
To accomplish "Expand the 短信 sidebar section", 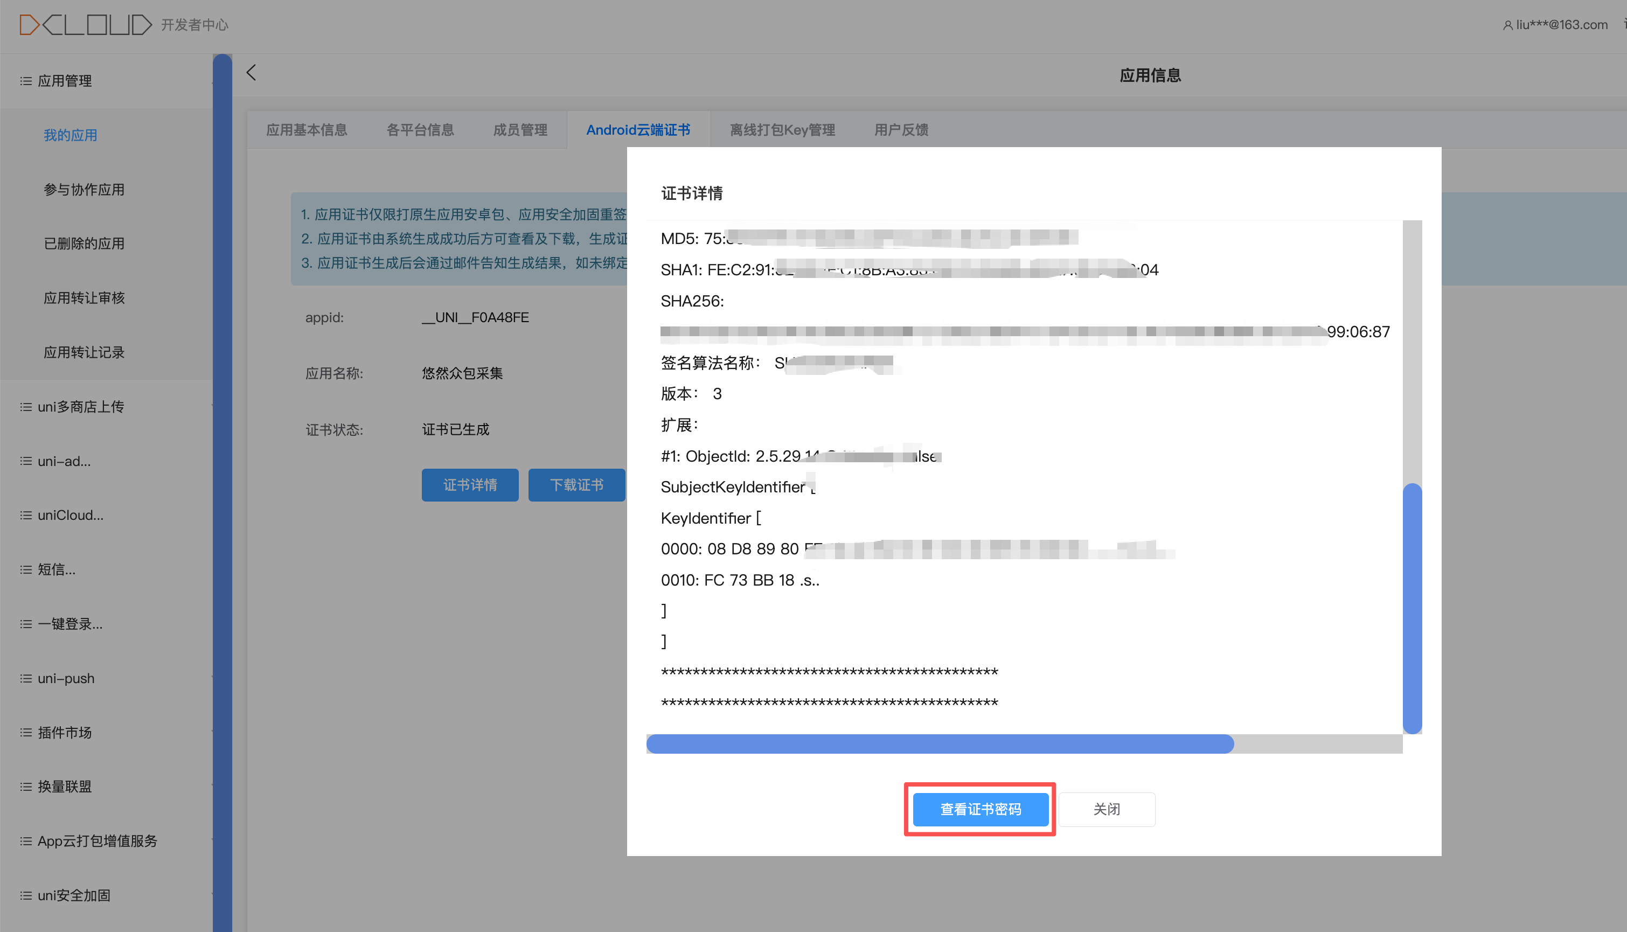I will 57,569.
